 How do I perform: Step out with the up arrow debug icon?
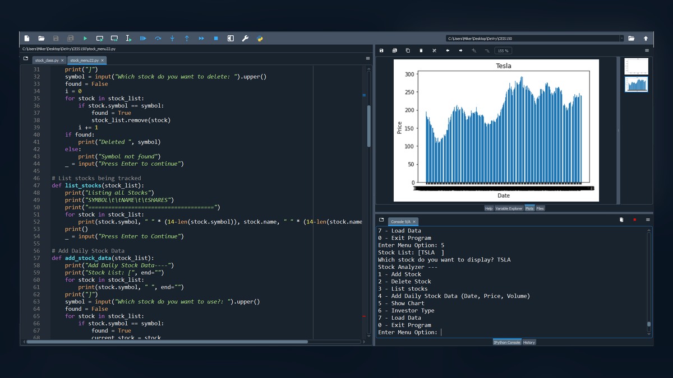[187, 39]
